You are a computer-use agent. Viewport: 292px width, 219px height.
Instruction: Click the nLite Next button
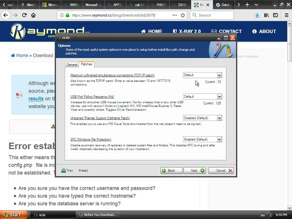click(194, 171)
